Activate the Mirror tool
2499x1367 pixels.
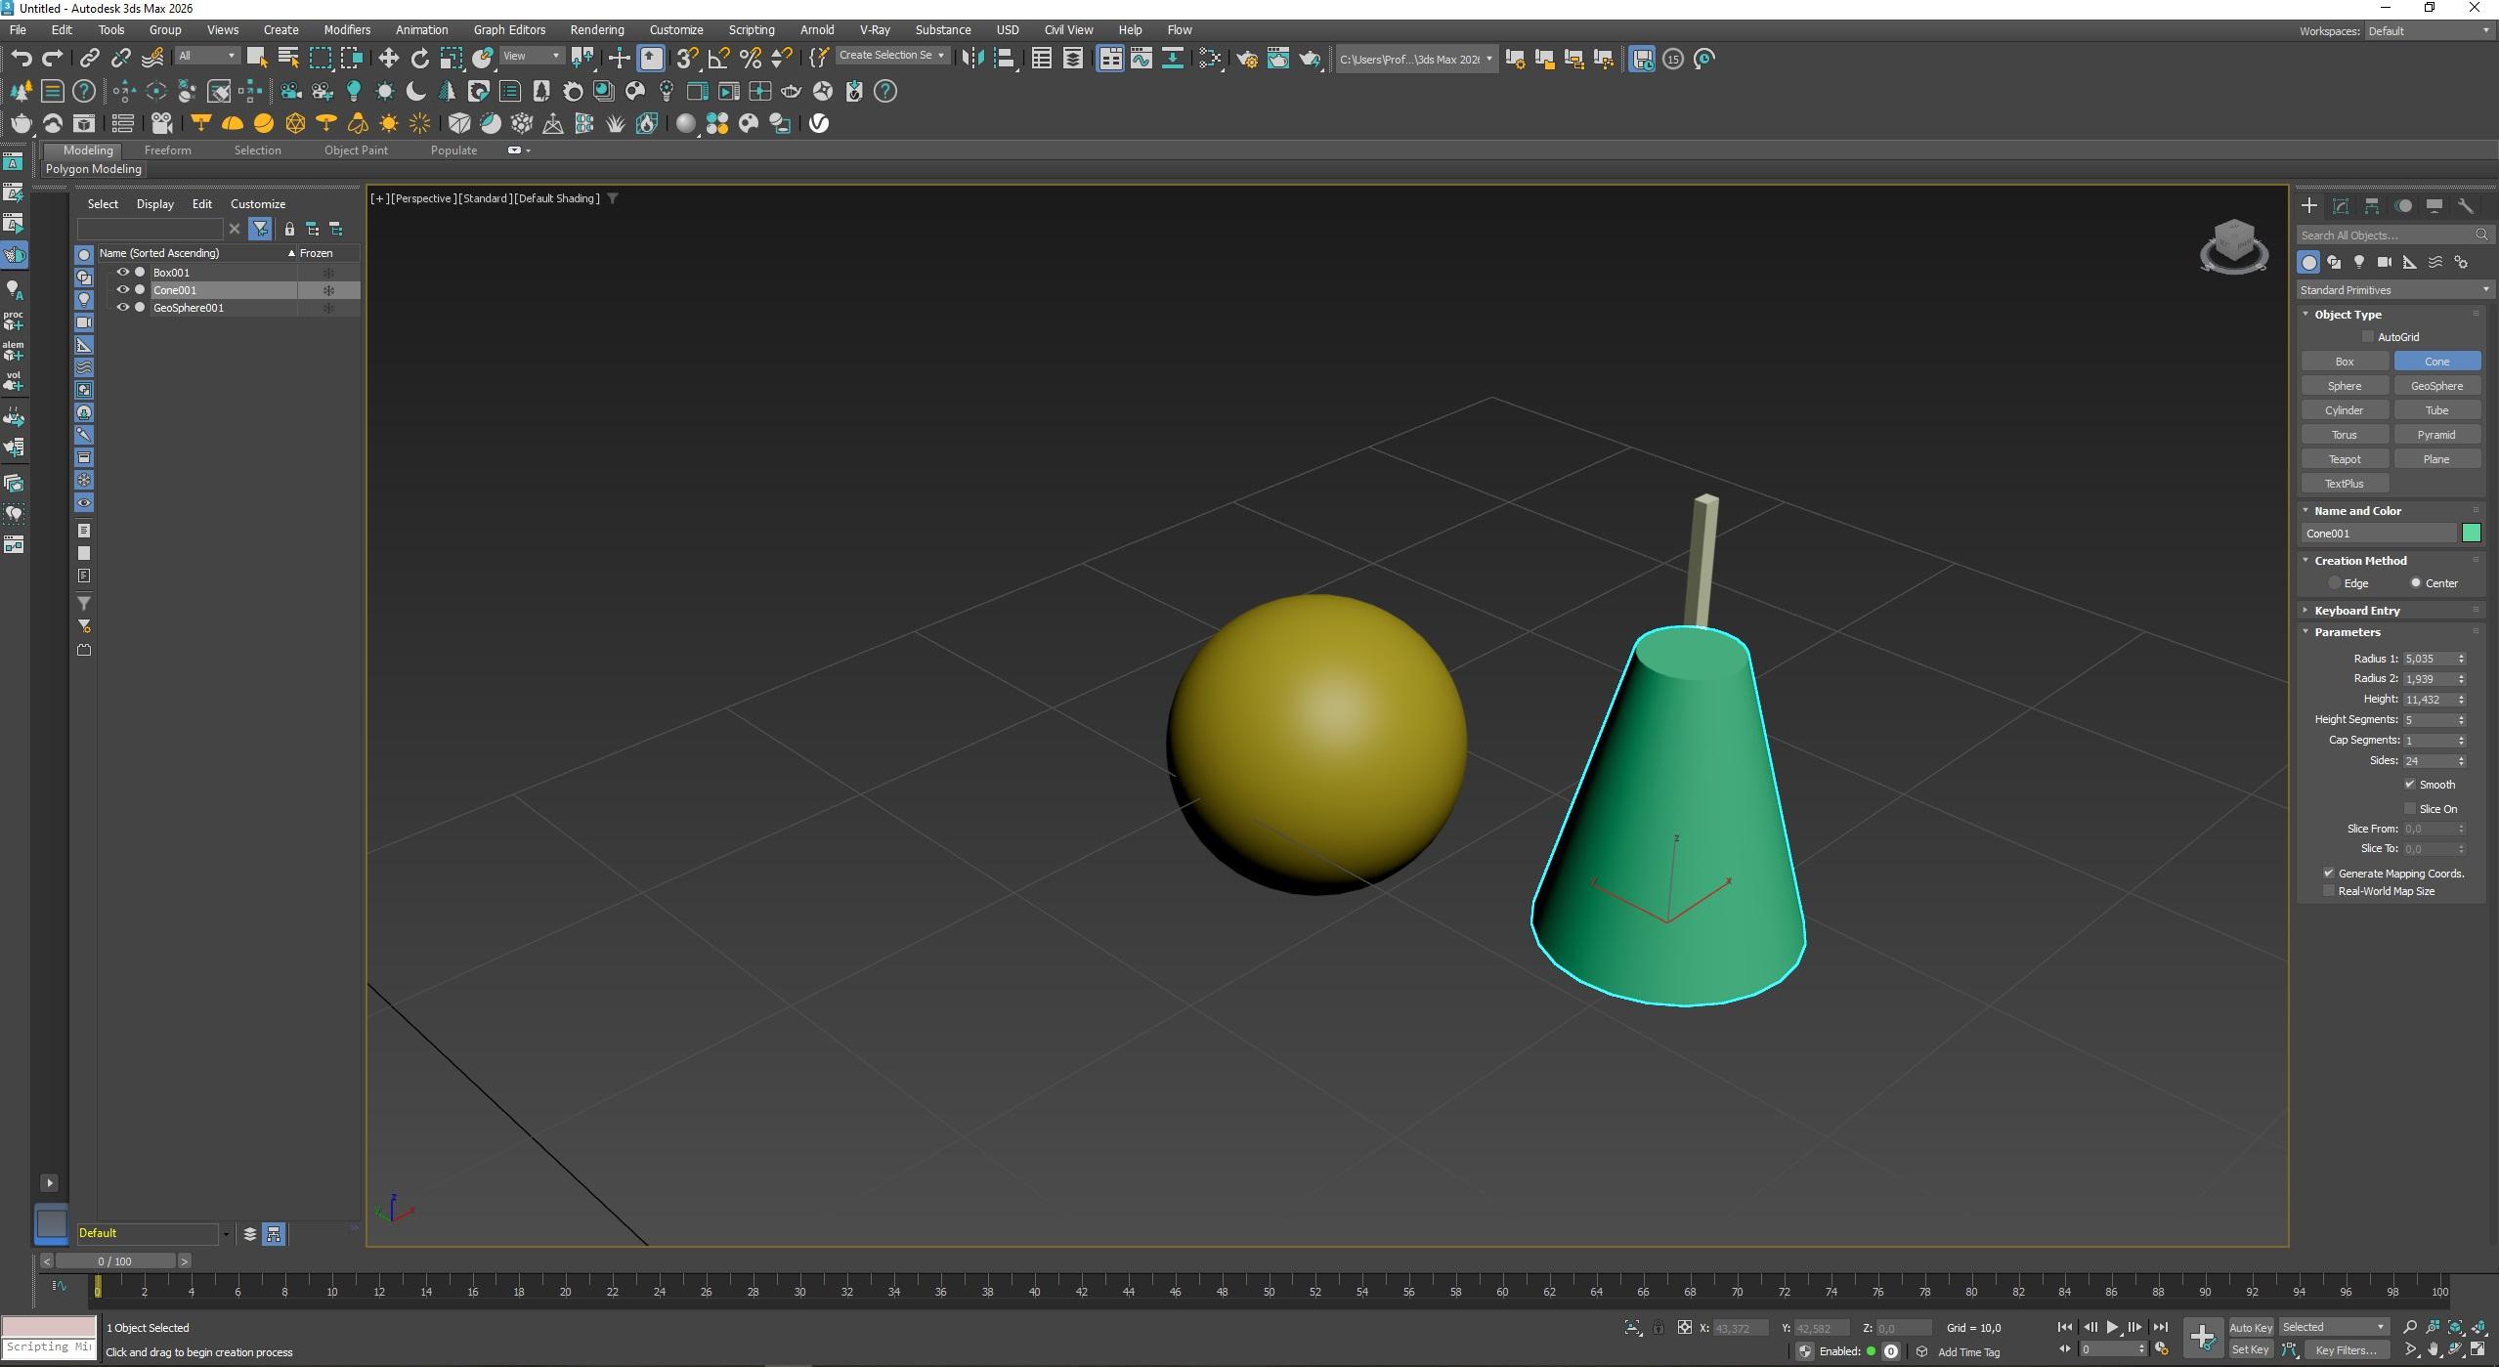[972, 59]
